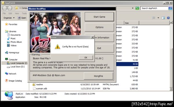174x107 pixels.
Task: Select Favorites in navigation pane
Action: (x=13, y=24)
